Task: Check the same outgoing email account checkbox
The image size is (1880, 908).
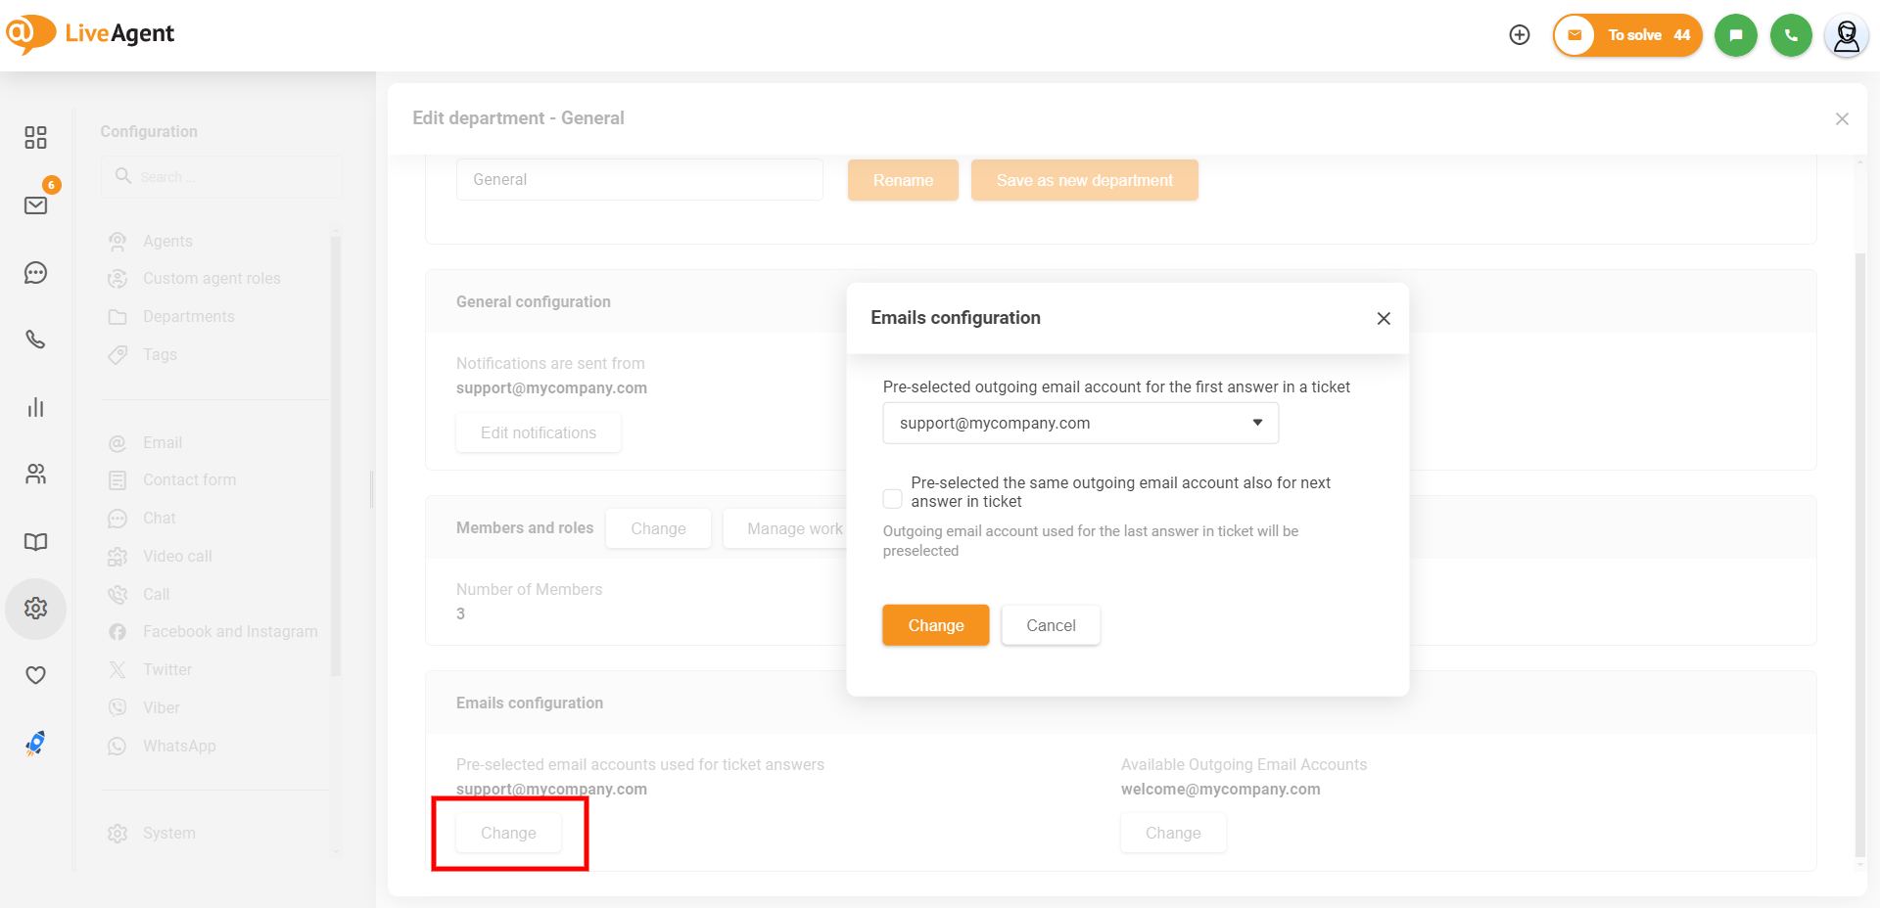Action: click(x=892, y=499)
